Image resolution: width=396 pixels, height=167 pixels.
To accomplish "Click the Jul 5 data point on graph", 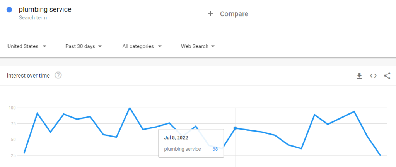I will point(235,128).
